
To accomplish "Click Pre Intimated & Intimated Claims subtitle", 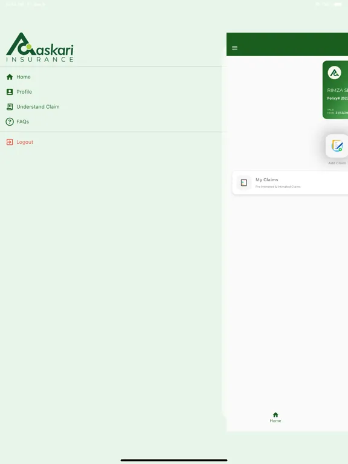I will coord(278,187).
